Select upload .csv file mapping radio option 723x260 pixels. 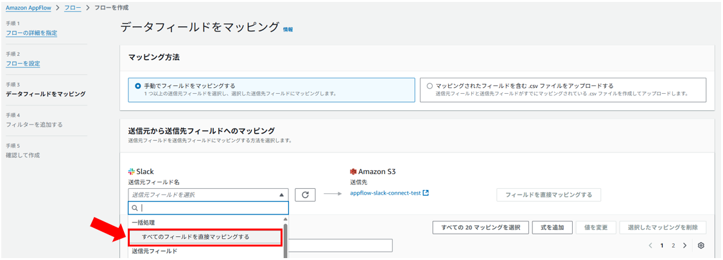pos(430,86)
